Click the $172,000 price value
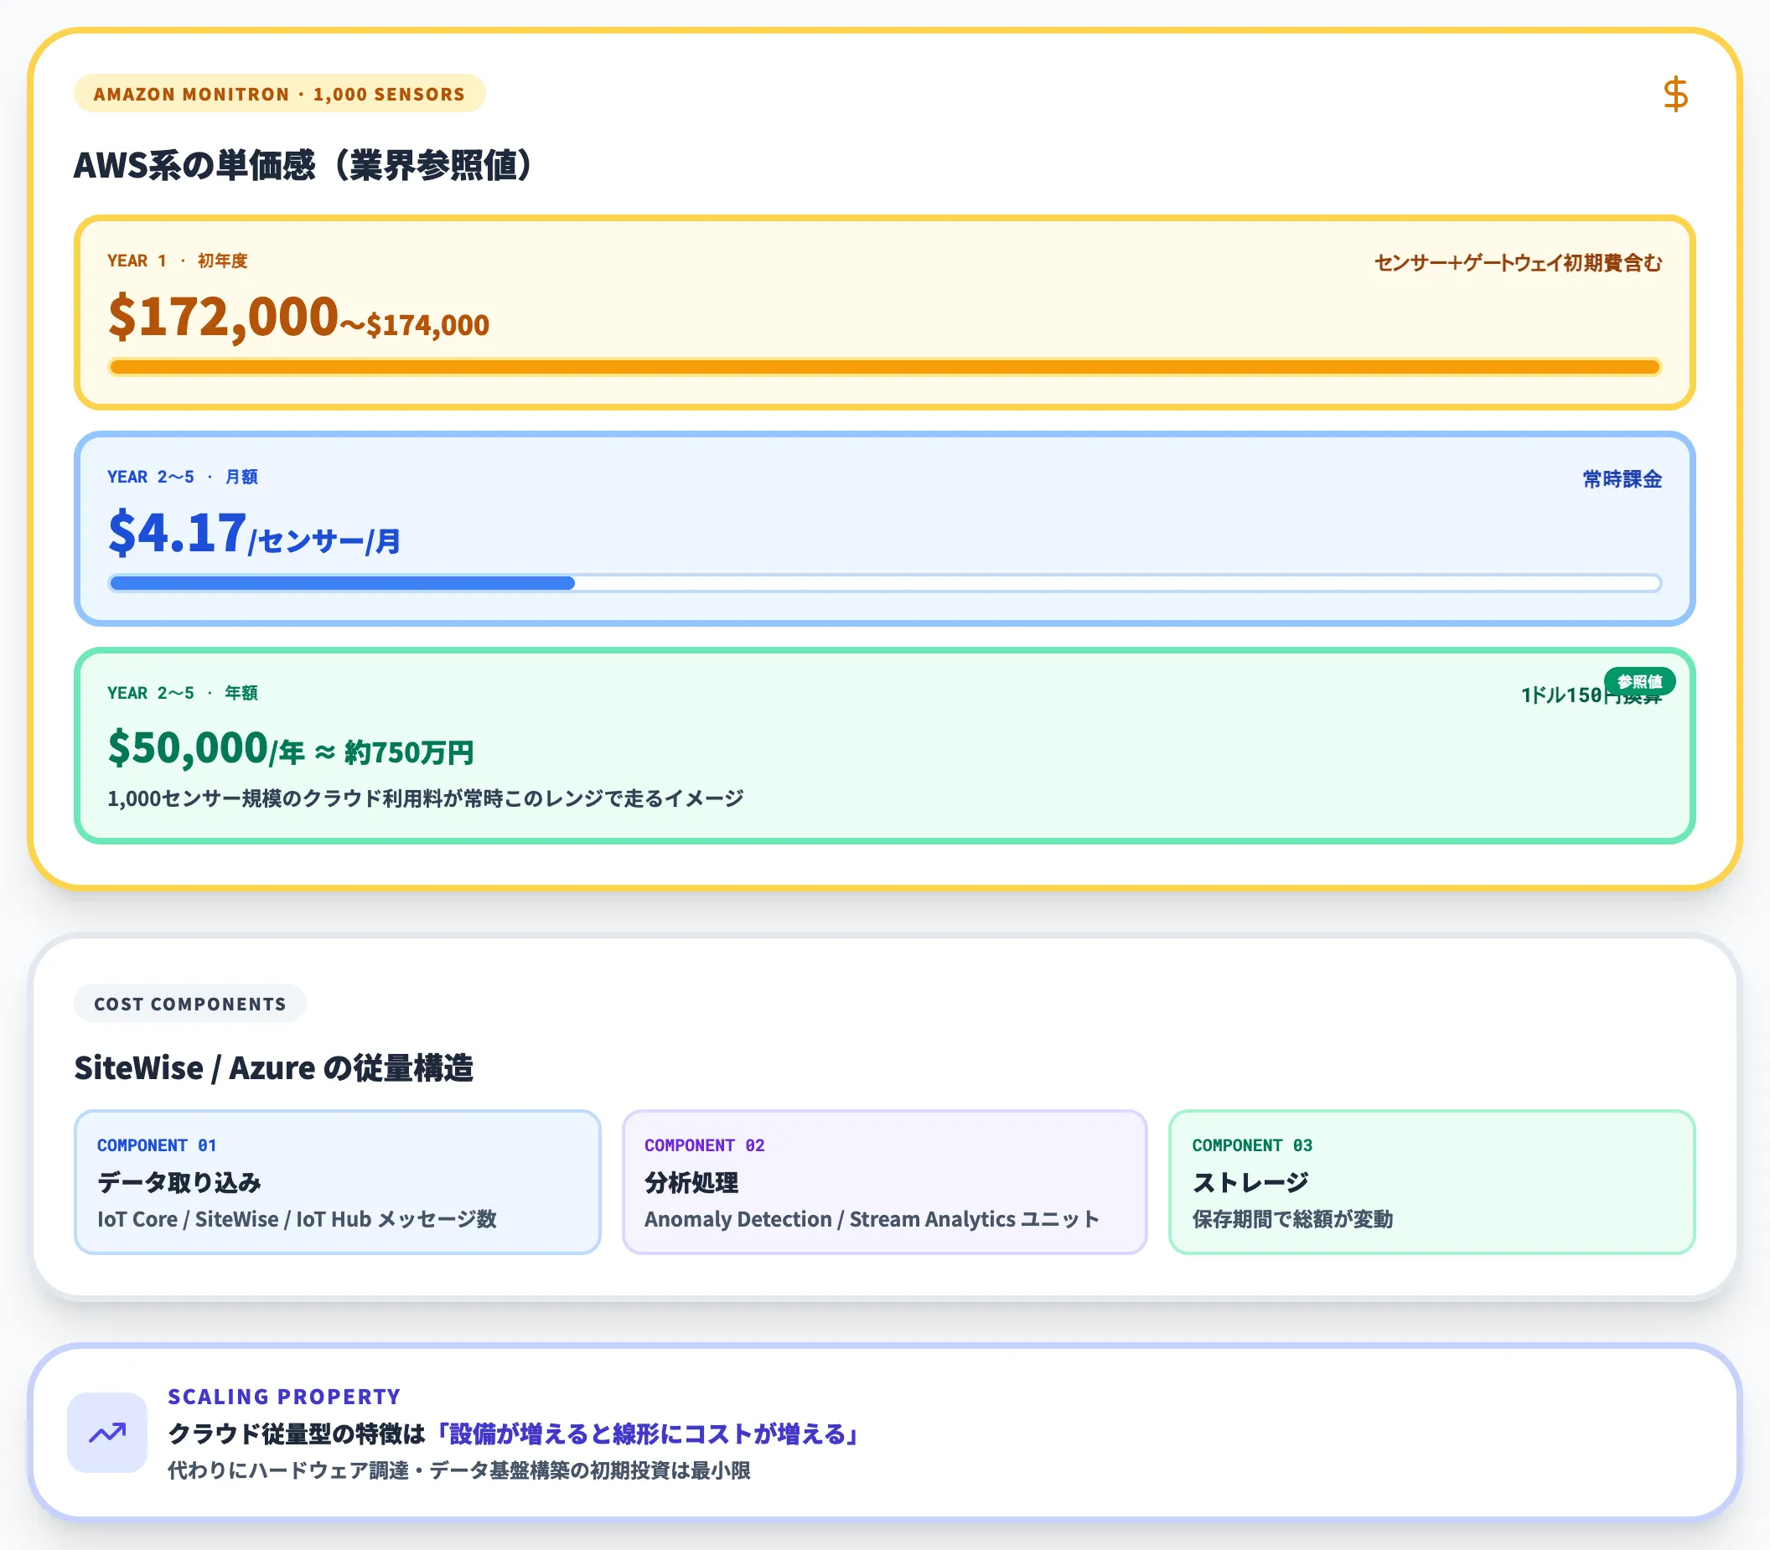This screenshot has width=1770, height=1550. tap(223, 317)
